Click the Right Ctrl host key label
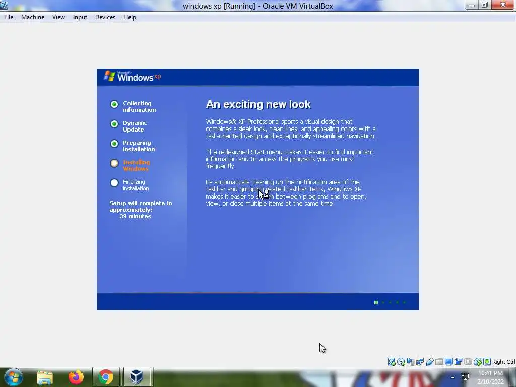 [503, 362]
